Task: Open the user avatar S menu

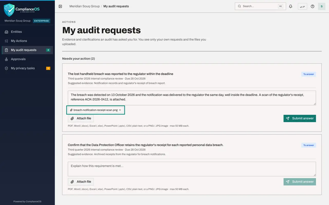Action: tap(322, 6)
